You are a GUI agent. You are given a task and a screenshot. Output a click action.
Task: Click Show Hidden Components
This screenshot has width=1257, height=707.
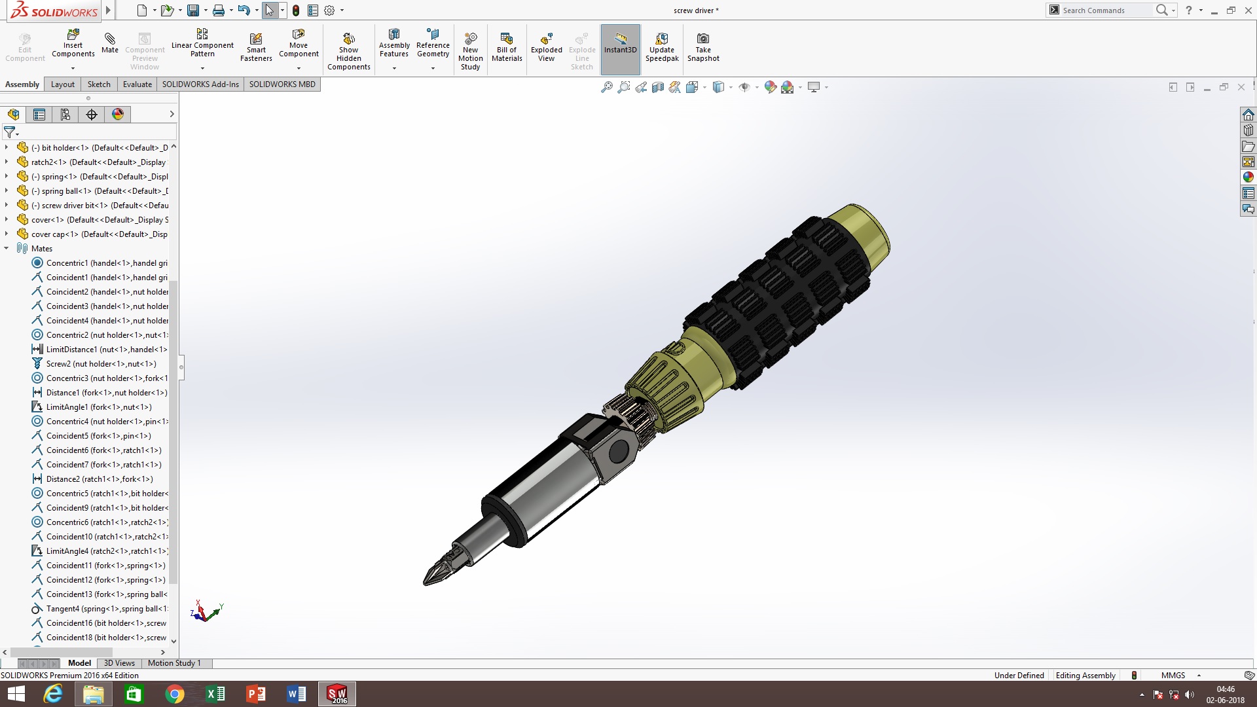point(348,51)
